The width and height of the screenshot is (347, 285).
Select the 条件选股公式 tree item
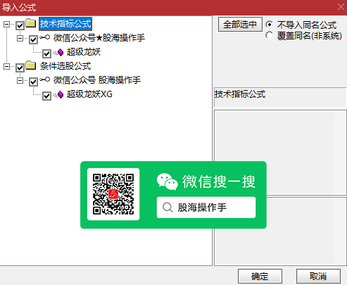click(x=65, y=66)
